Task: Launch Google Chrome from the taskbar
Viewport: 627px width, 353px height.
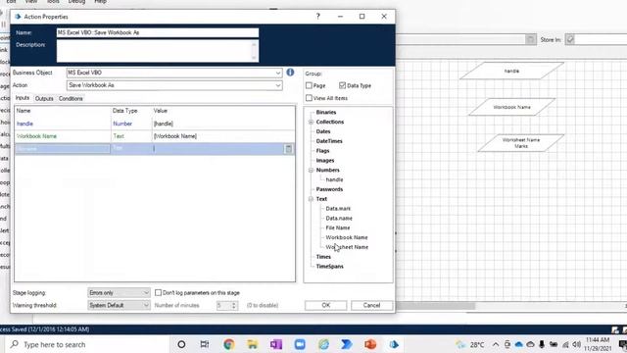Action: click(228, 344)
